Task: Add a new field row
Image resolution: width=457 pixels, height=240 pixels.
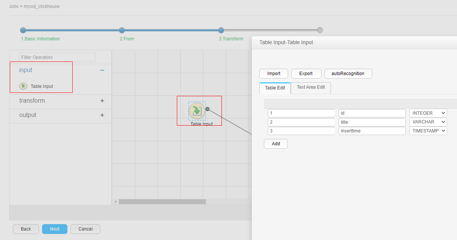Action: coord(276,144)
